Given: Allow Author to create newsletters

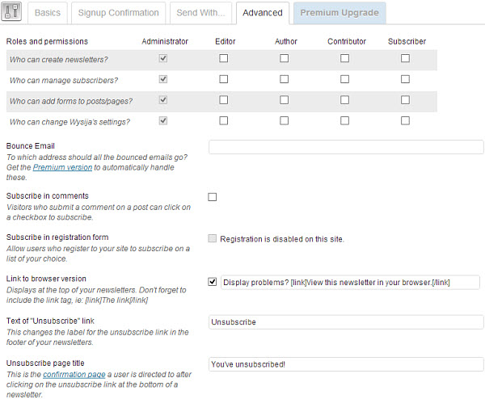Looking at the screenshot, I should (285, 58).
